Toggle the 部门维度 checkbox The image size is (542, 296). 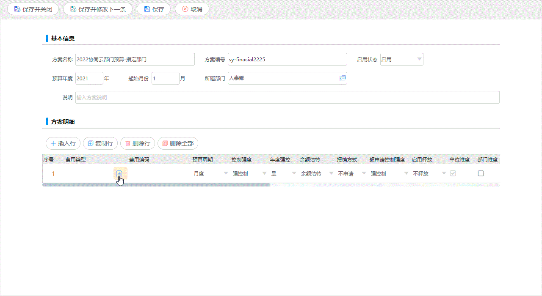[x=481, y=173]
